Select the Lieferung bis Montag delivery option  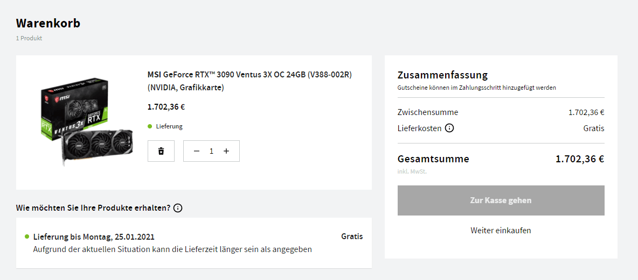[x=94, y=236]
